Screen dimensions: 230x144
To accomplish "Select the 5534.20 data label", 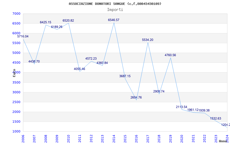I will click(148, 40).
